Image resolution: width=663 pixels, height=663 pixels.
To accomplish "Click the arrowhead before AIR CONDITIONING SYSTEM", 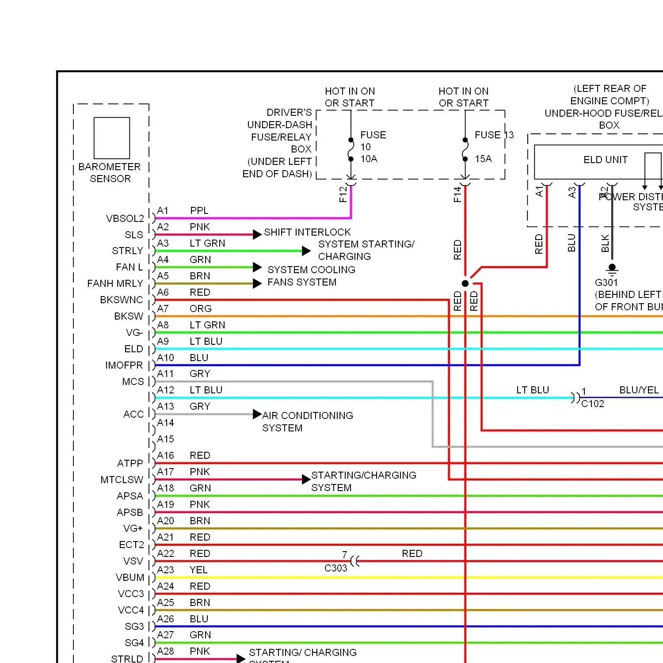I will click(257, 414).
